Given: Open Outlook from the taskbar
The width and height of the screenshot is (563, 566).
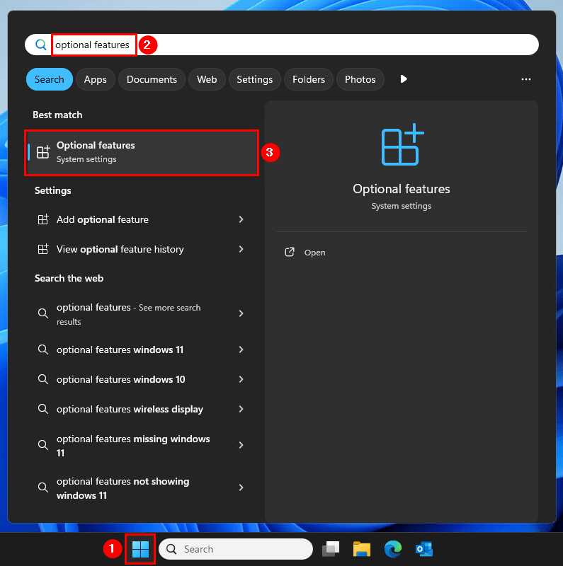Looking at the screenshot, I should click(424, 549).
